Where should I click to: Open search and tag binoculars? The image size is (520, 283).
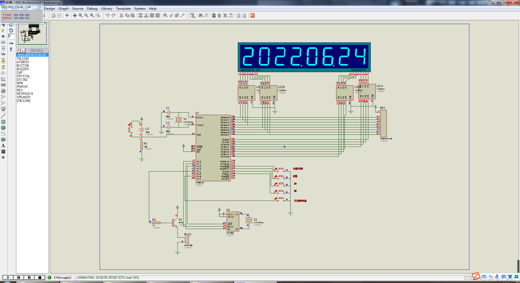pyautogui.click(x=200, y=16)
